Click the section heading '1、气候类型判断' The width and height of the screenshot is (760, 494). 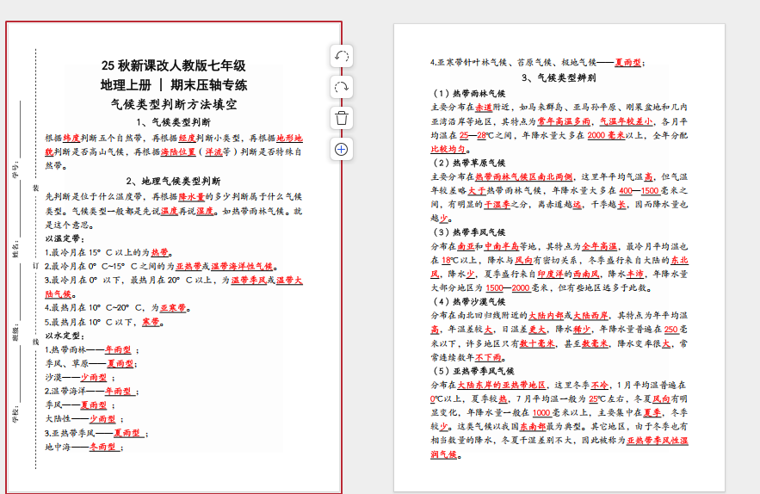(173, 122)
